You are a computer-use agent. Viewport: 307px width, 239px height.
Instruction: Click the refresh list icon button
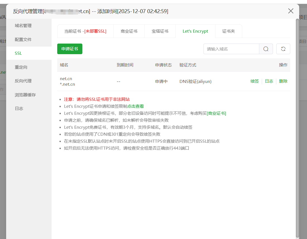pyautogui.click(x=283, y=49)
